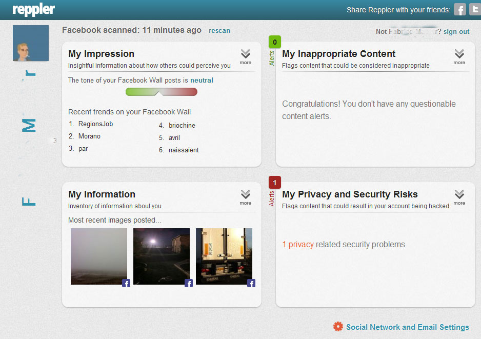Click the Congratulations no alerts message

click(x=369, y=110)
